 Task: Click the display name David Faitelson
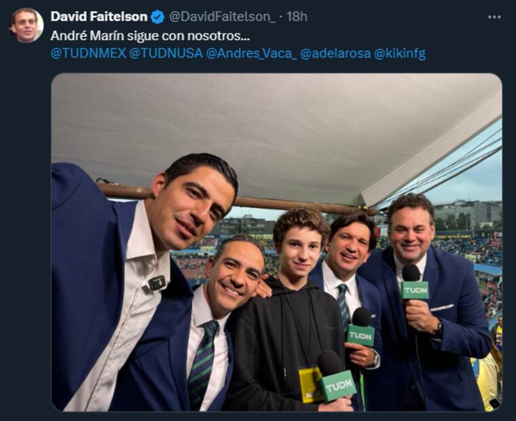coord(99,17)
